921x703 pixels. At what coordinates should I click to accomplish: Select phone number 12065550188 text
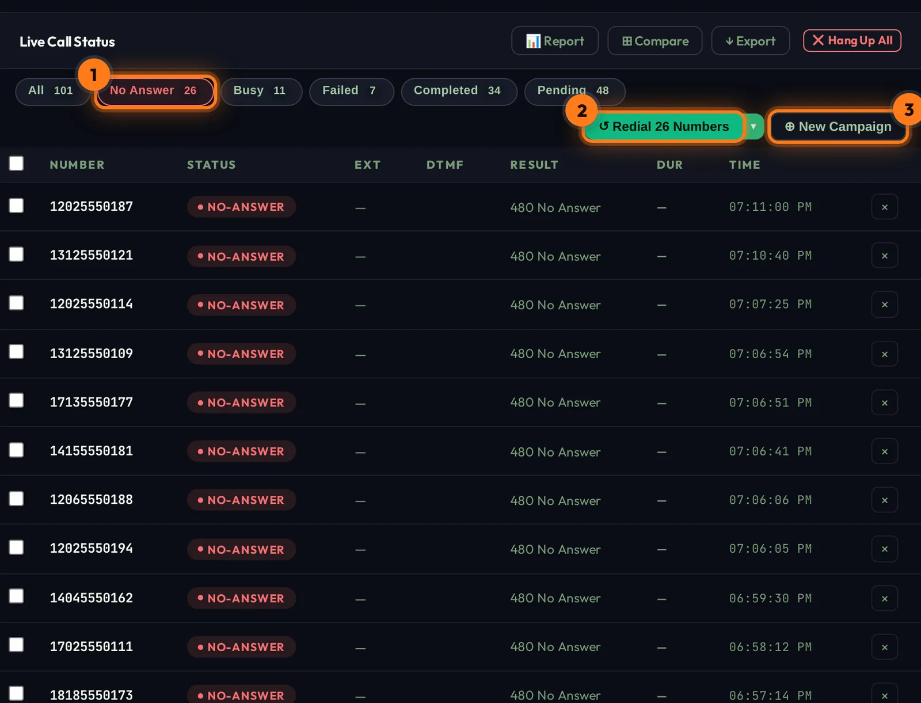pyautogui.click(x=92, y=500)
